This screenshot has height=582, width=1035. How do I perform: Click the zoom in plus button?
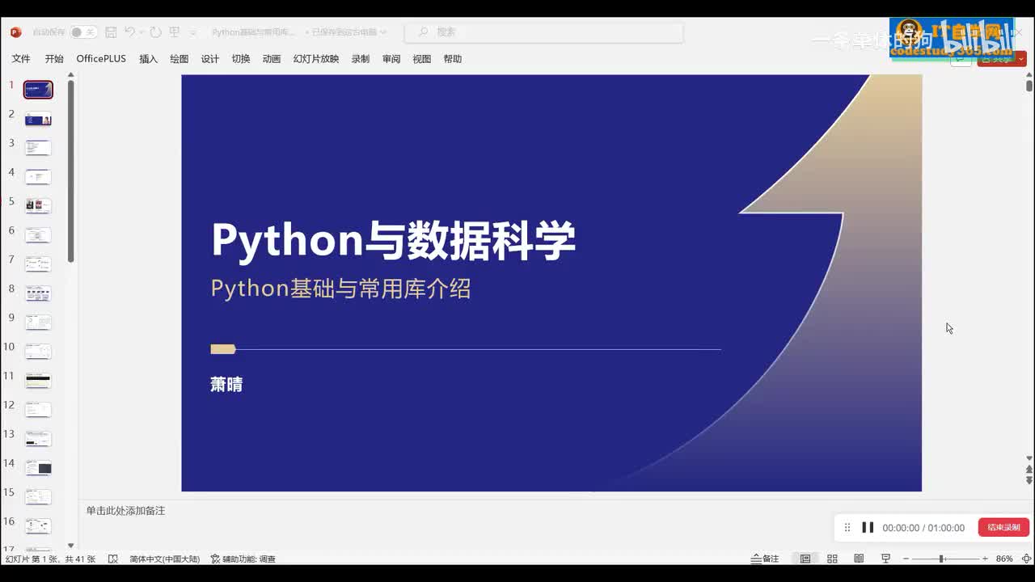tap(985, 559)
